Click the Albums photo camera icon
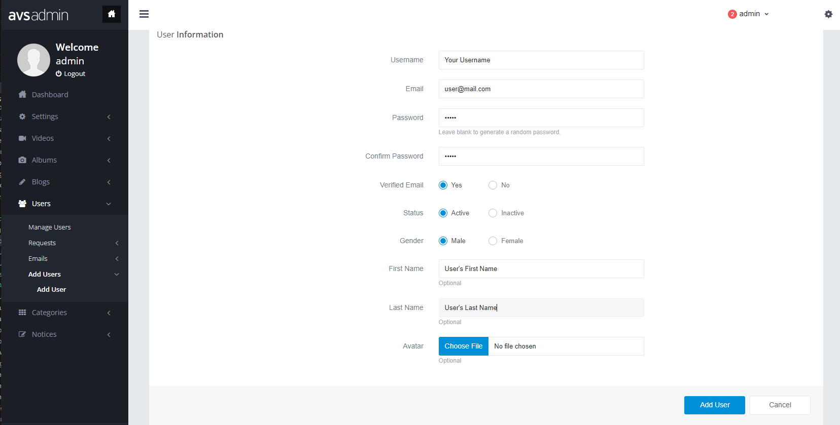 point(22,160)
